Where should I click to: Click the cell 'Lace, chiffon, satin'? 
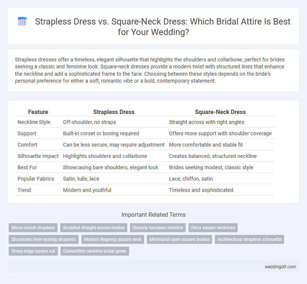click(191, 179)
